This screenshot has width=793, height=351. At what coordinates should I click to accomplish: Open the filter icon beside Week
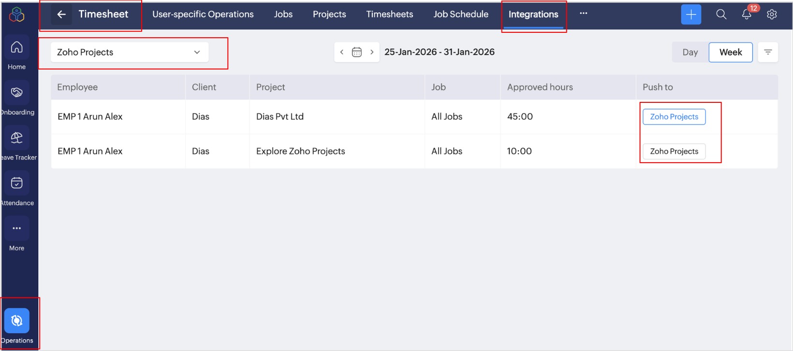click(x=768, y=52)
